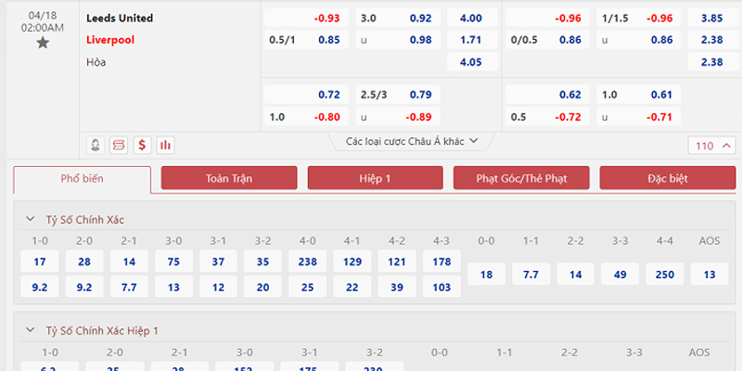Collapse the 110 markets counter

point(711,146)
